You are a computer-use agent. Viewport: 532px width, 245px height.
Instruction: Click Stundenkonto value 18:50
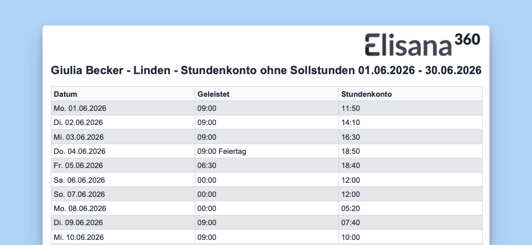pyautogui.click(x=410, y=151)
